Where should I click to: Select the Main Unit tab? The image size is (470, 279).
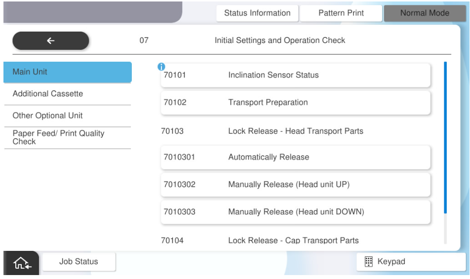68,72
